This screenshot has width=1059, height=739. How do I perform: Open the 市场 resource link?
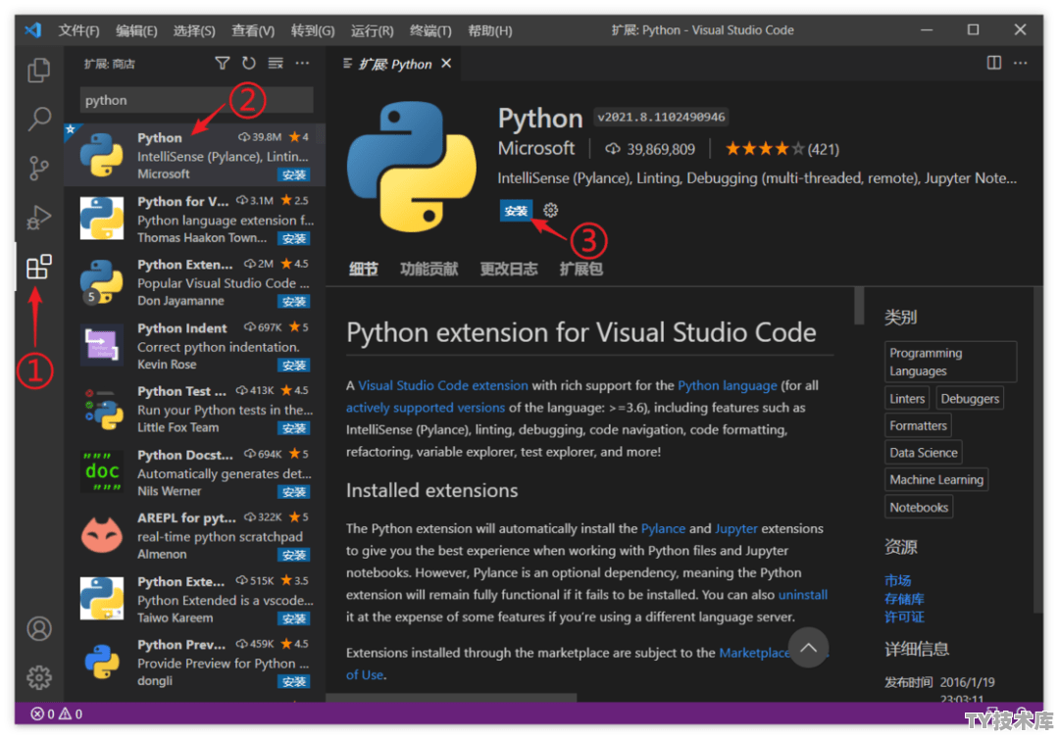pos(897,580)
